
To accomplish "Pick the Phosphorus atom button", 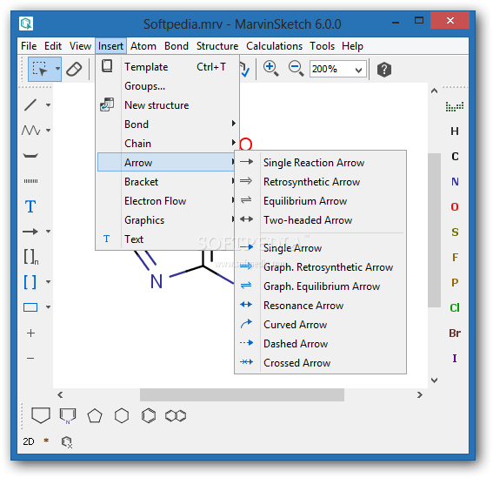I will [x=455, y=282].
